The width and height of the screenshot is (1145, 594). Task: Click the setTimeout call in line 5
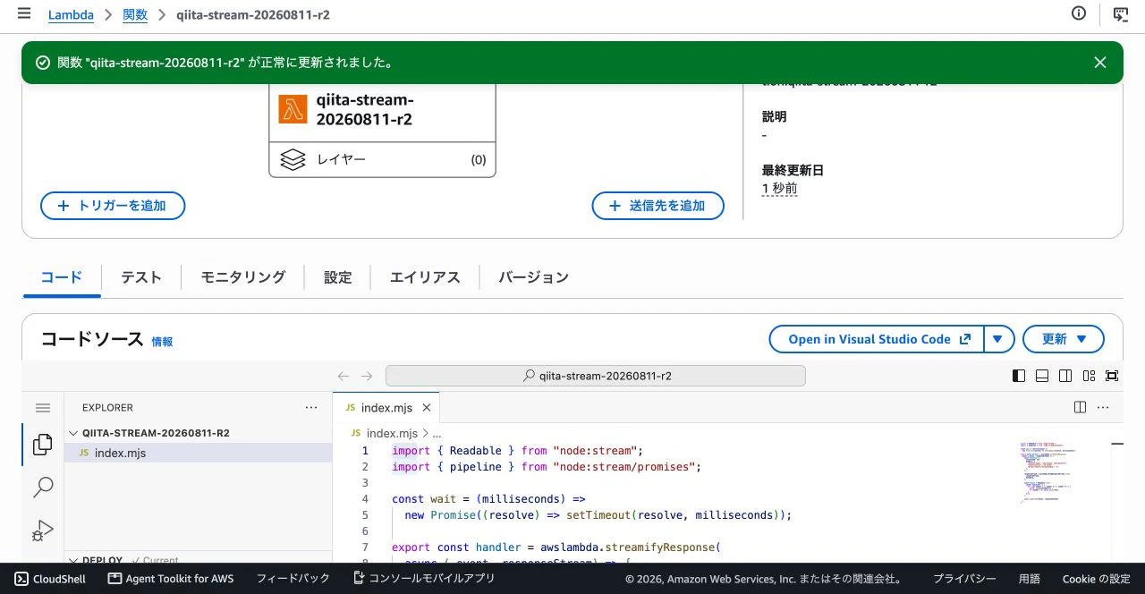(x=598, y=515)
